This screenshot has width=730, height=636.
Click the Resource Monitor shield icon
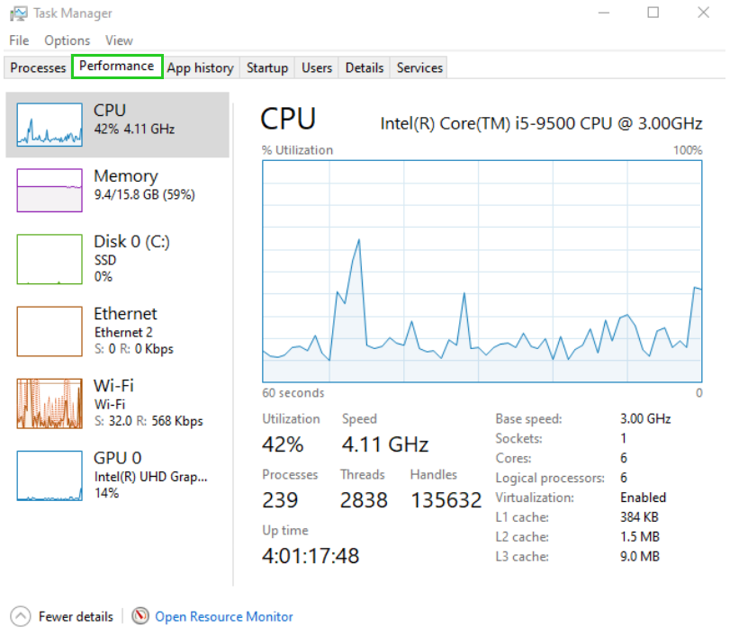click(x=140, y=616)
